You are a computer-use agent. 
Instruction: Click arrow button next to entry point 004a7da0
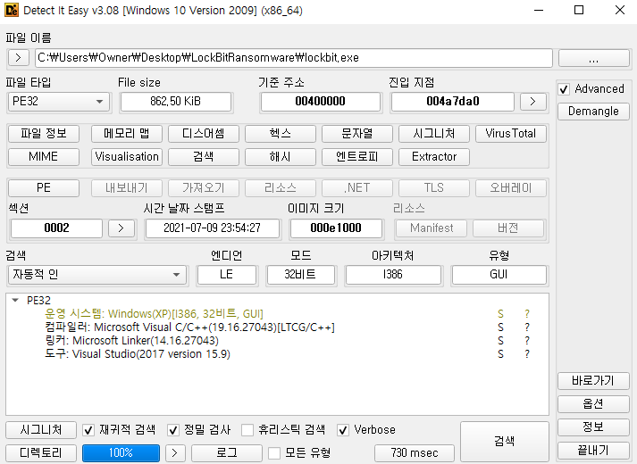click(x=532, y=102)
